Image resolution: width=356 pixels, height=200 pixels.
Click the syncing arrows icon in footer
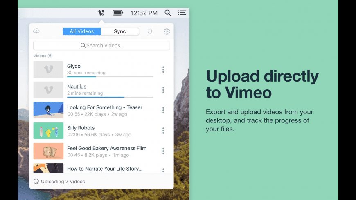36,181
